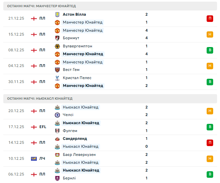220x183 pixels.
Task: Click the Champions League flag icon
Action: (34, 159)
